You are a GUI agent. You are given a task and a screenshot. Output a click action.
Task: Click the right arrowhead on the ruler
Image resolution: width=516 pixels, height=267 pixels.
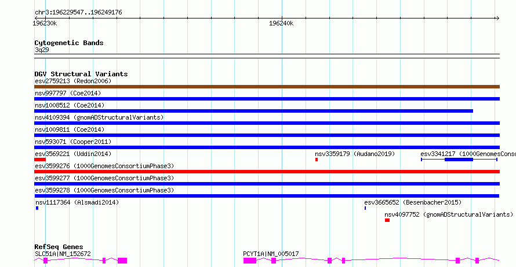pyautogui.click(x=497, y=18)
